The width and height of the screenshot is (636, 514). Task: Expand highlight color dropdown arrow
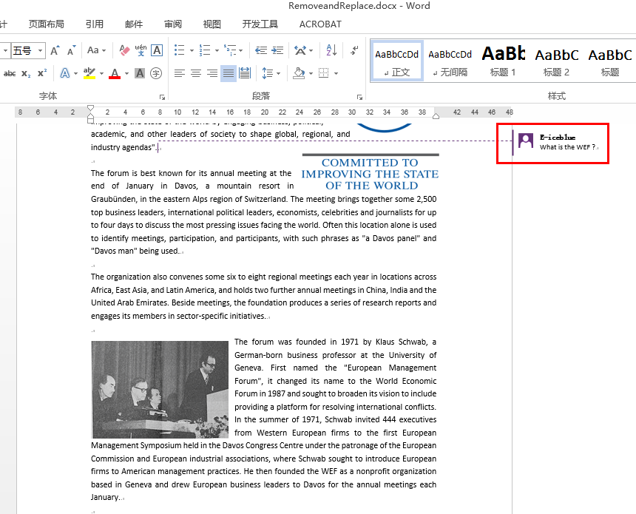pos(101,74)
